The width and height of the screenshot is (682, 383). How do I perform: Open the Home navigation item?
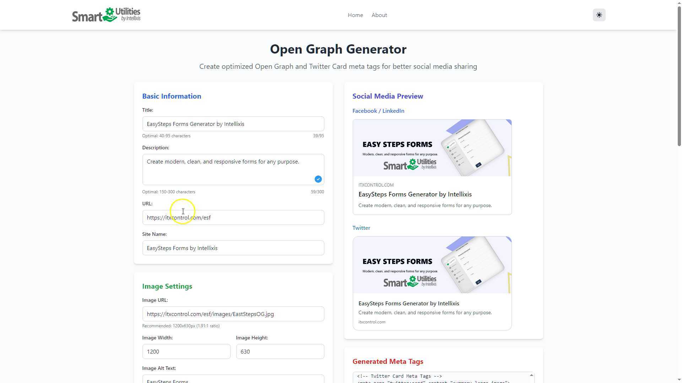coord(355,15)
